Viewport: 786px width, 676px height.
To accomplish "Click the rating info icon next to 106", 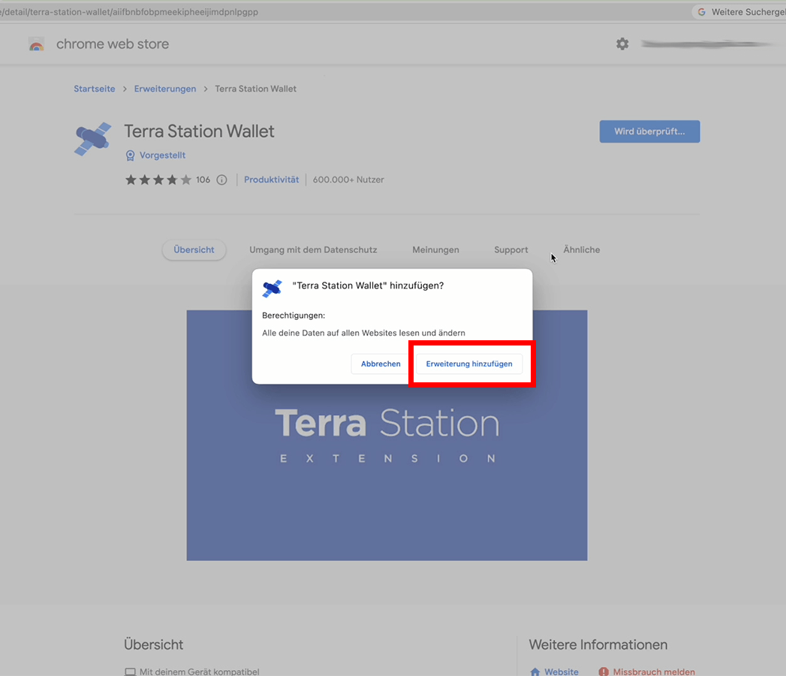I will (x=221, y=180).
